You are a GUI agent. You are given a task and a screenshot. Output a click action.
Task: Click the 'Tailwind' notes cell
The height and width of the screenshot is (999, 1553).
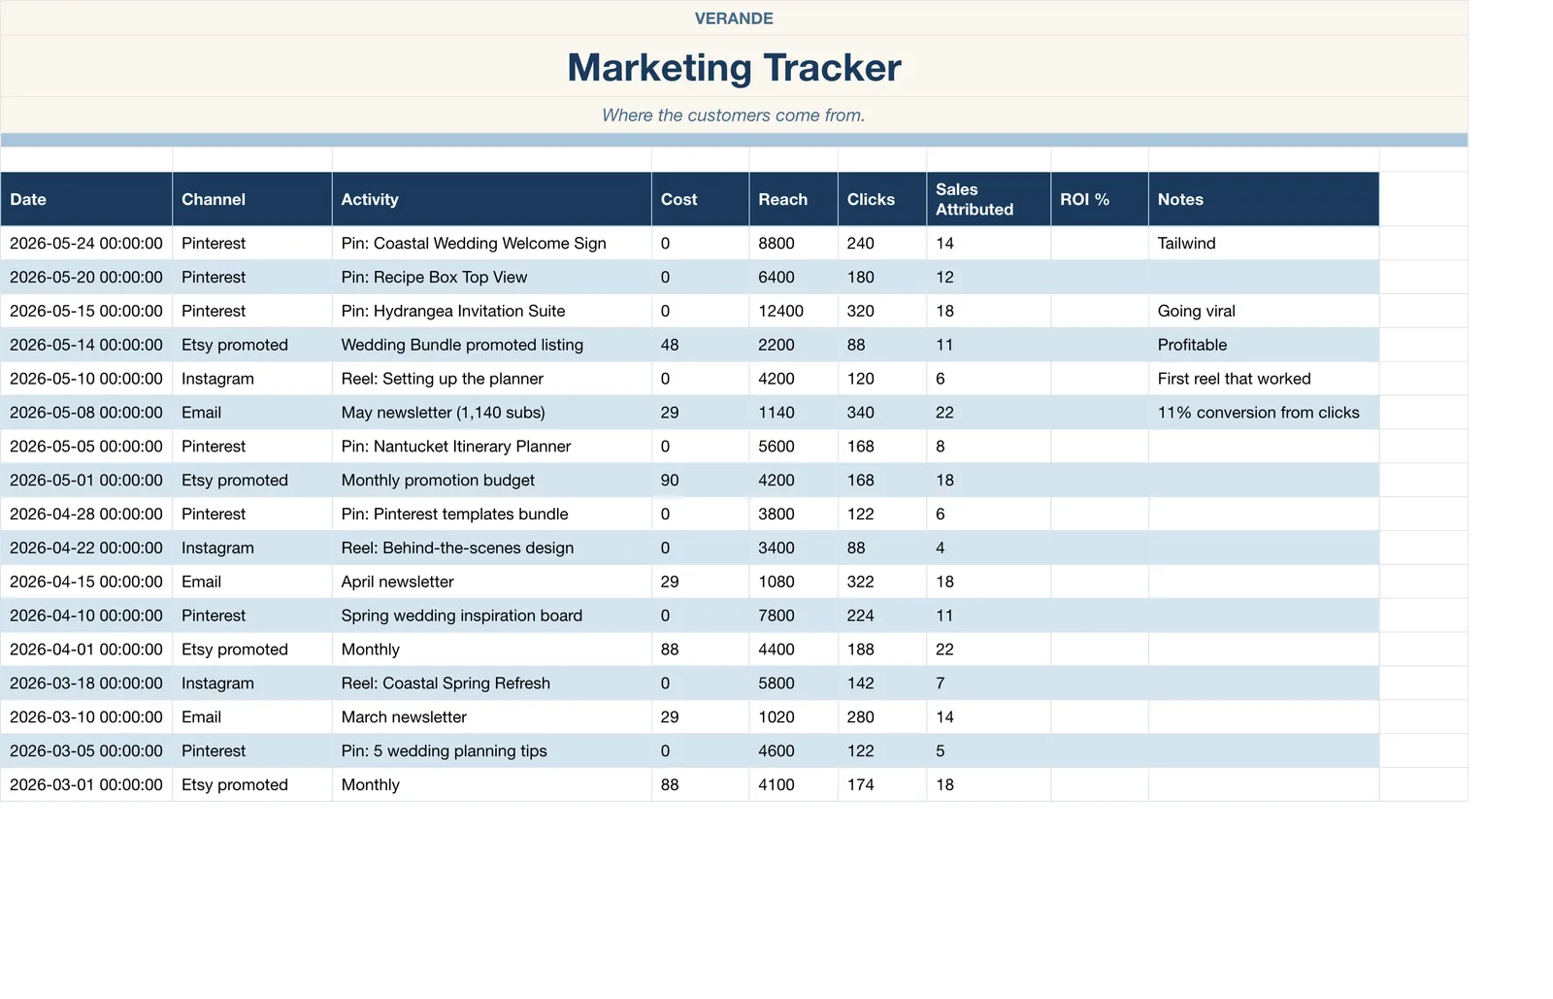[x=1264, y=243]
